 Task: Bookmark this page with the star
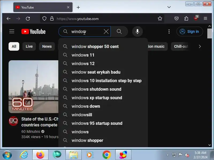(x=160, y=18)
